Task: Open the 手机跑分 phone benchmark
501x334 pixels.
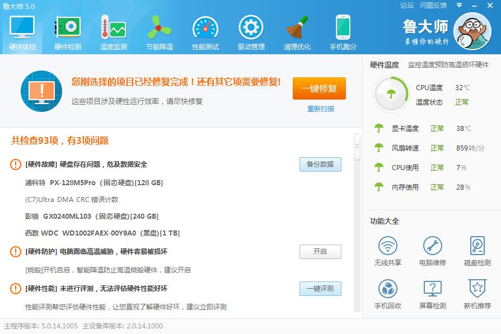Action: 343,32
